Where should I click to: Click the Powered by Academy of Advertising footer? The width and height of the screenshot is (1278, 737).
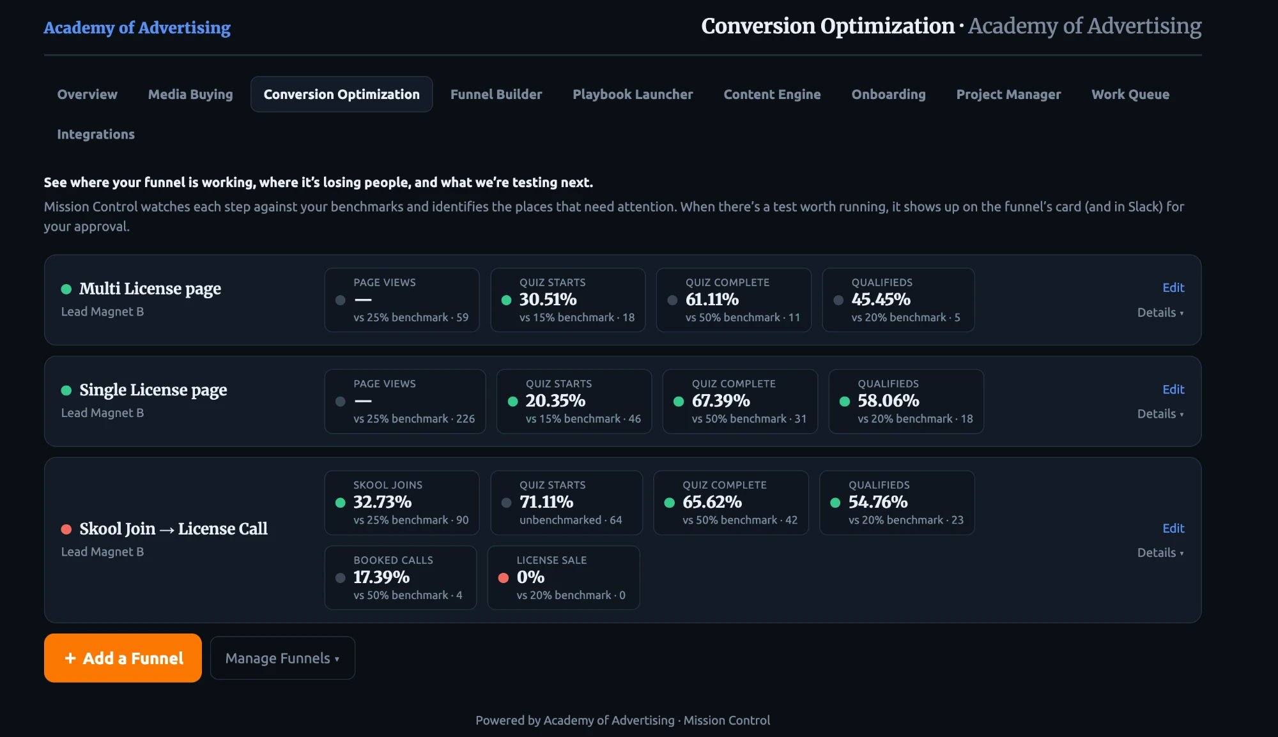(x=622, y=720)
